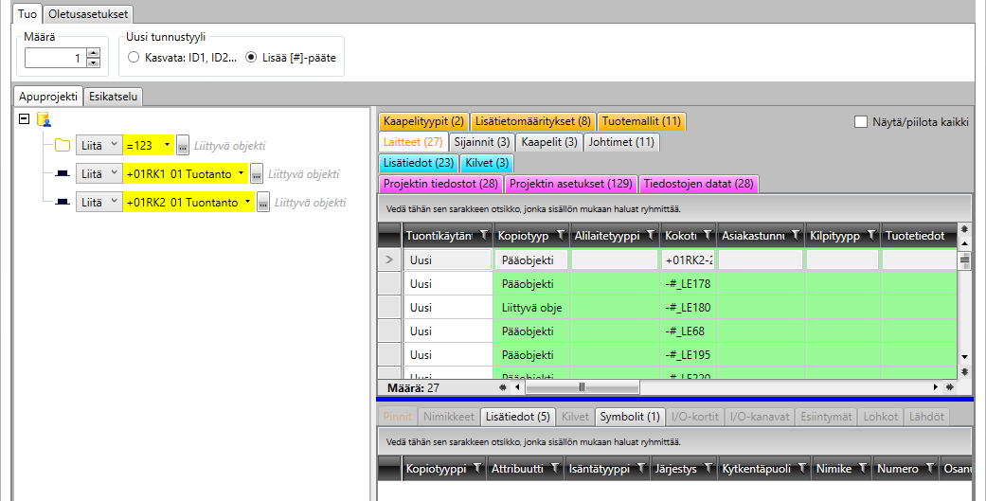Screen dimensions: 986x501
Task: Open the Liitä dropdown for =123
Action: click(99, 146)
